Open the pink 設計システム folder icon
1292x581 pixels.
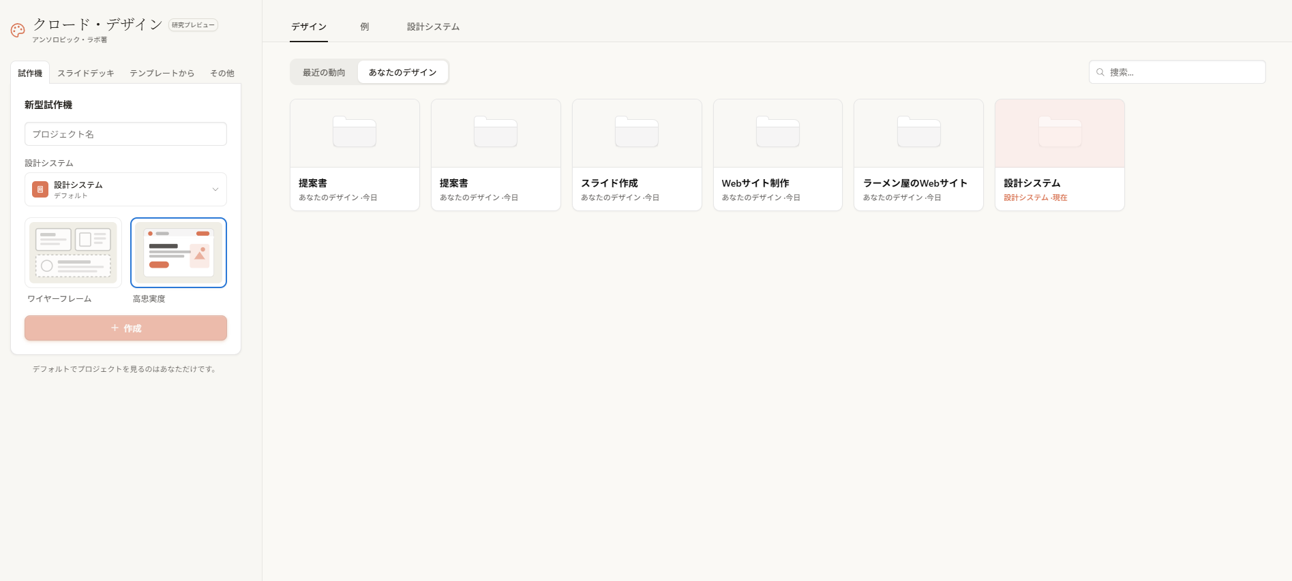1060,132
